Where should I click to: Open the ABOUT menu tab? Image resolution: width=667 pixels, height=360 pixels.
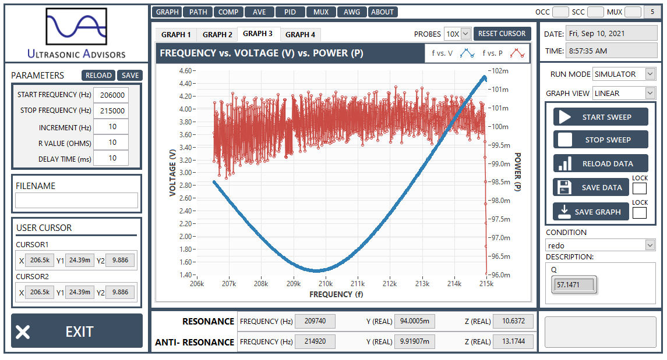[x=382, y=12]
